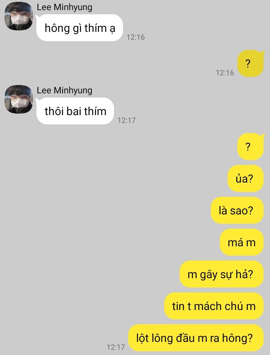Tap the 'tin t mách chú m' bubble
This screenshot has width=270, height=355.
click(x=214, y=306)
